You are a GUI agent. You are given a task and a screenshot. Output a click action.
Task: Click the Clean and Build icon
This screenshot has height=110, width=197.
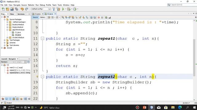(x=58, y=9)
